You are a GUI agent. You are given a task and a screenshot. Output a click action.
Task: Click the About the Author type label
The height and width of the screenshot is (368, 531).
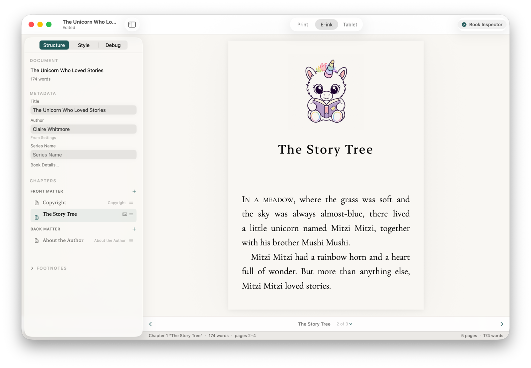pos(110,241)
